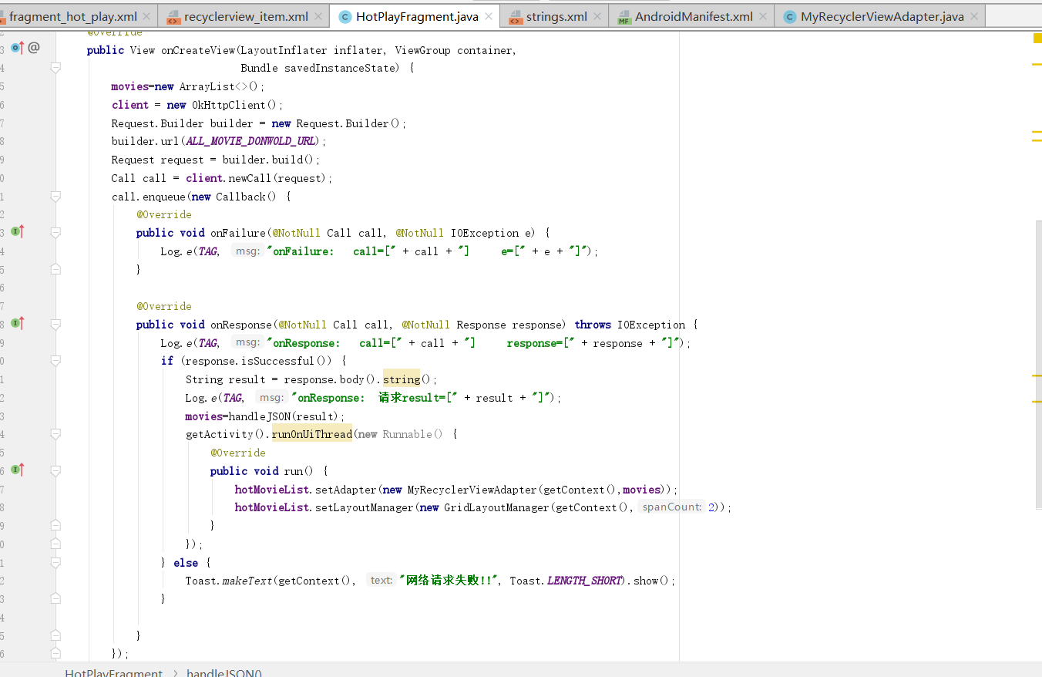1042x677 pixels.
Task: Click the Java class icon on HotPlayFragment.java tab
Action: (x=345, y=17)
